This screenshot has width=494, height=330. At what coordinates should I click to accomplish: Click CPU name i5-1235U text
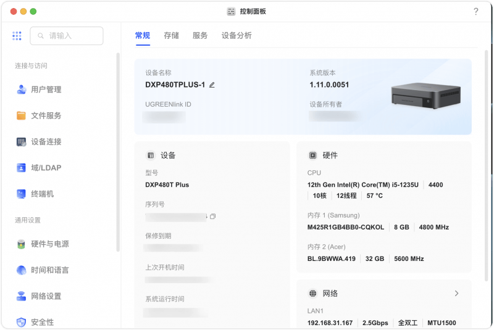(363, 185)
